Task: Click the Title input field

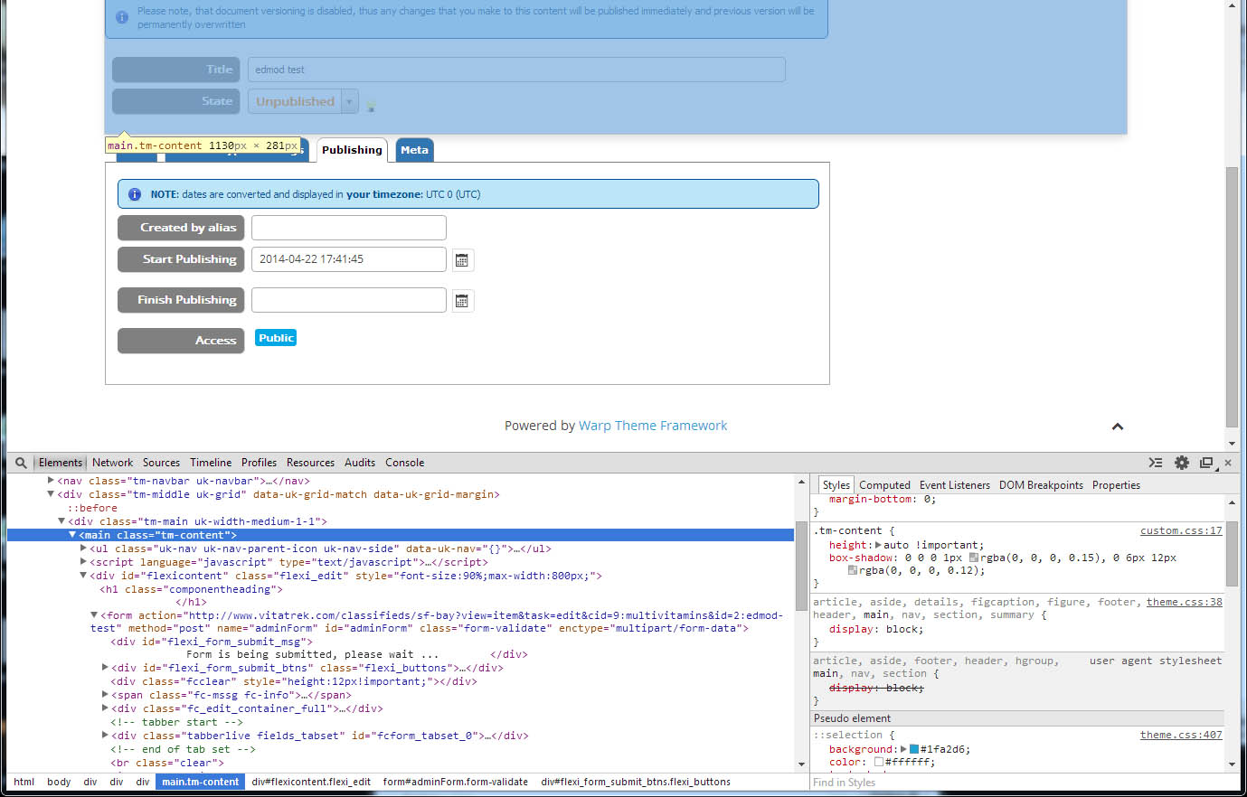Action: click(516, 70)
